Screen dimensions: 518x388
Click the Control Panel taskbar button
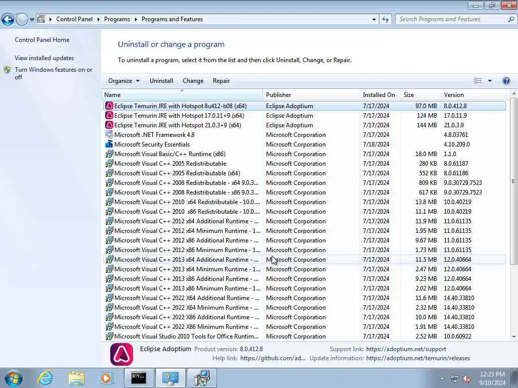[170, 378]
